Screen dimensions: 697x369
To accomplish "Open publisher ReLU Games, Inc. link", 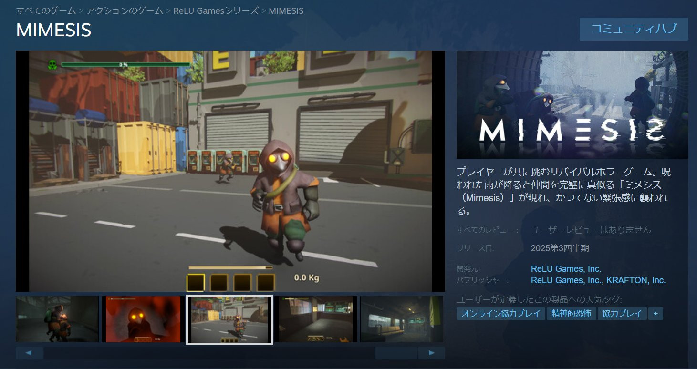I will (566, 280).
